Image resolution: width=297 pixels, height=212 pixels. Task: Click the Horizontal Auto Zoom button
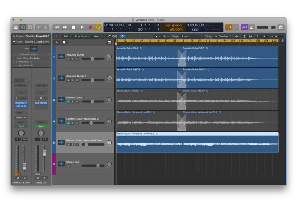pyautogui.click(x=251, y=36)
